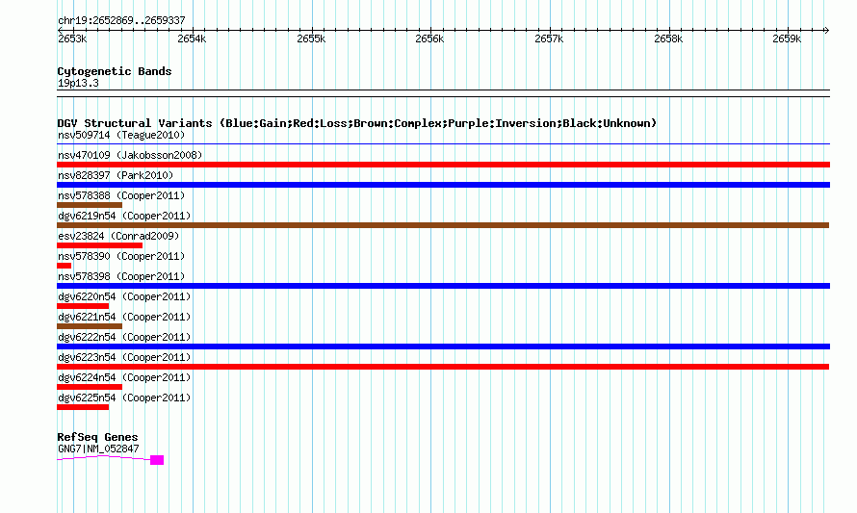This screenshot has height=513, width=857.
Task: Click the chr19:2652869..2659337 coordinates text
Action: pos(121,20)
